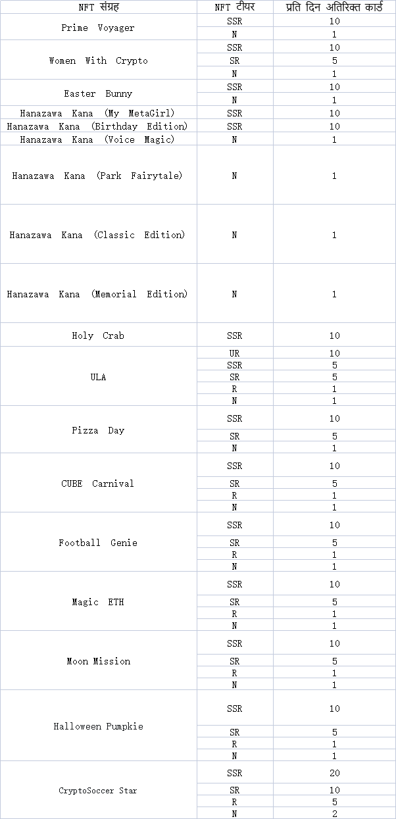Image resolution: width=396 pixels, height=819 pixels.
Task: Click the Halloween Pumpkie collection cell
Action: point(98,726)
